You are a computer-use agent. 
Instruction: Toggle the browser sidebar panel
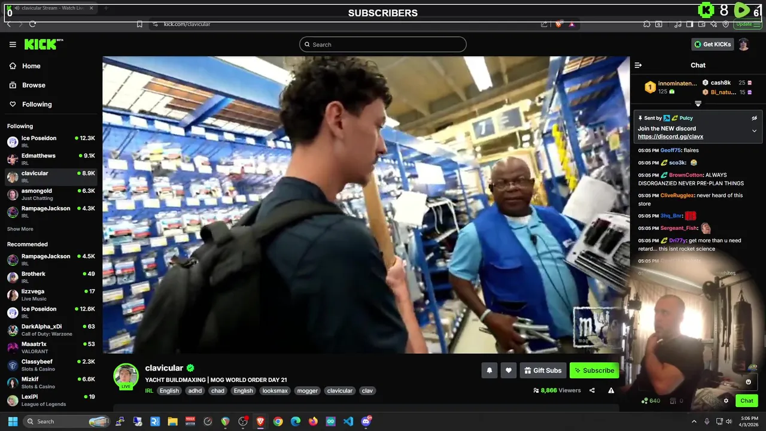pos(689,24)
